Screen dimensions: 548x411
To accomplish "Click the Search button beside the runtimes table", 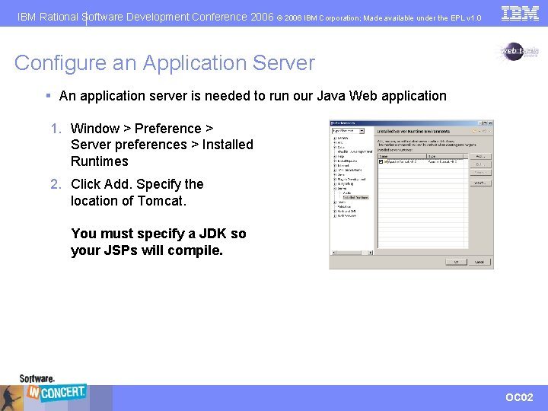I will (480, 183).
